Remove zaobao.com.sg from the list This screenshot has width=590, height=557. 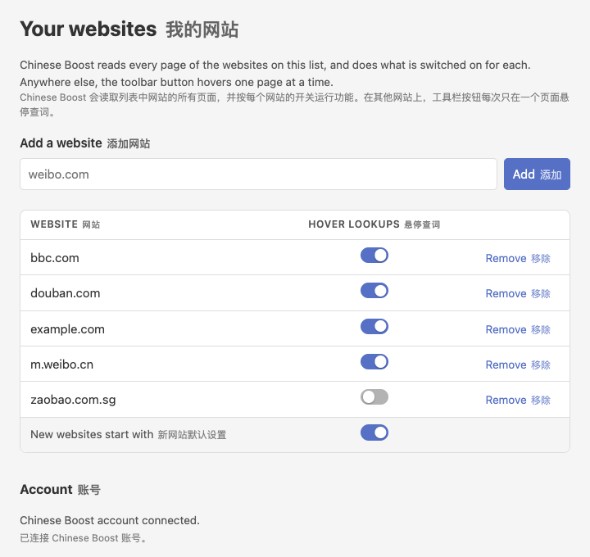tap(518, 400)
